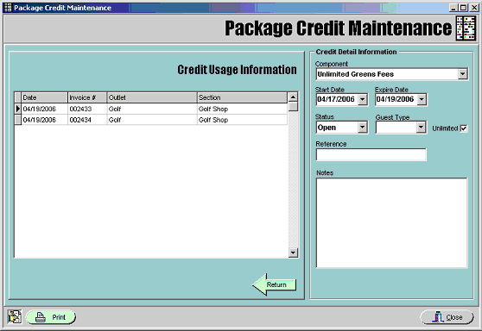Click inside the Notes text area
The height and width of the screenshot is (331, 482).
[x=392, y=223]
